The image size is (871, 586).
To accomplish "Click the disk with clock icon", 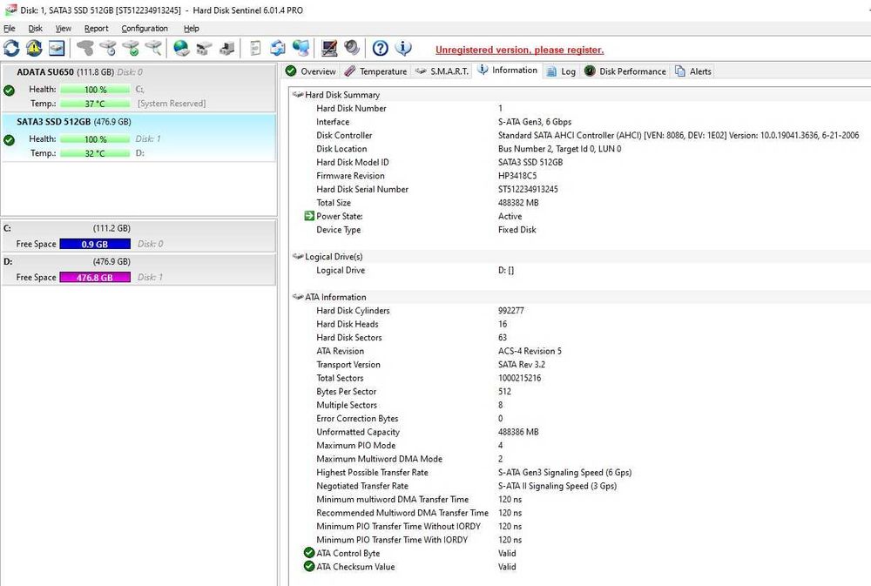I will [108, 48].
